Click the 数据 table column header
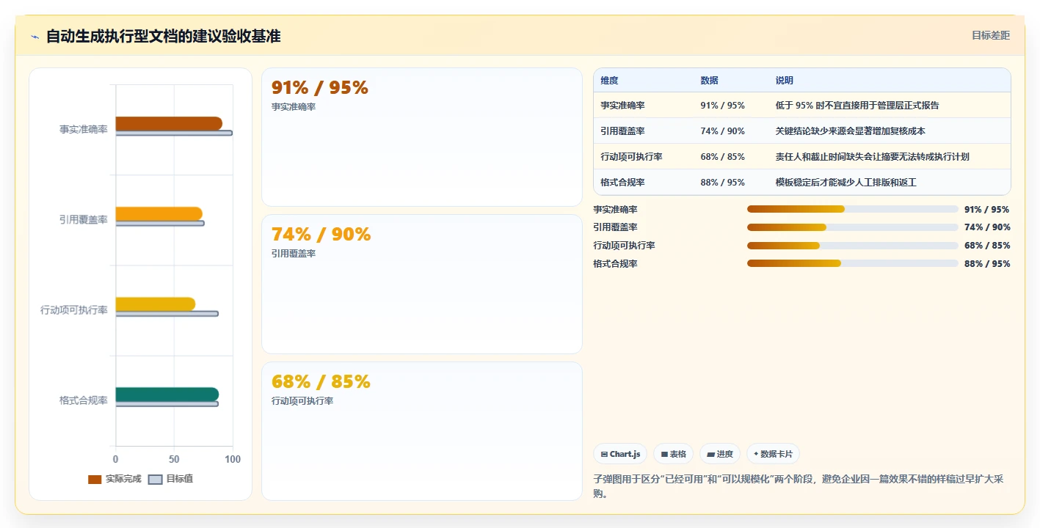This screenshot has height=528, width=1040. point(710,81)
